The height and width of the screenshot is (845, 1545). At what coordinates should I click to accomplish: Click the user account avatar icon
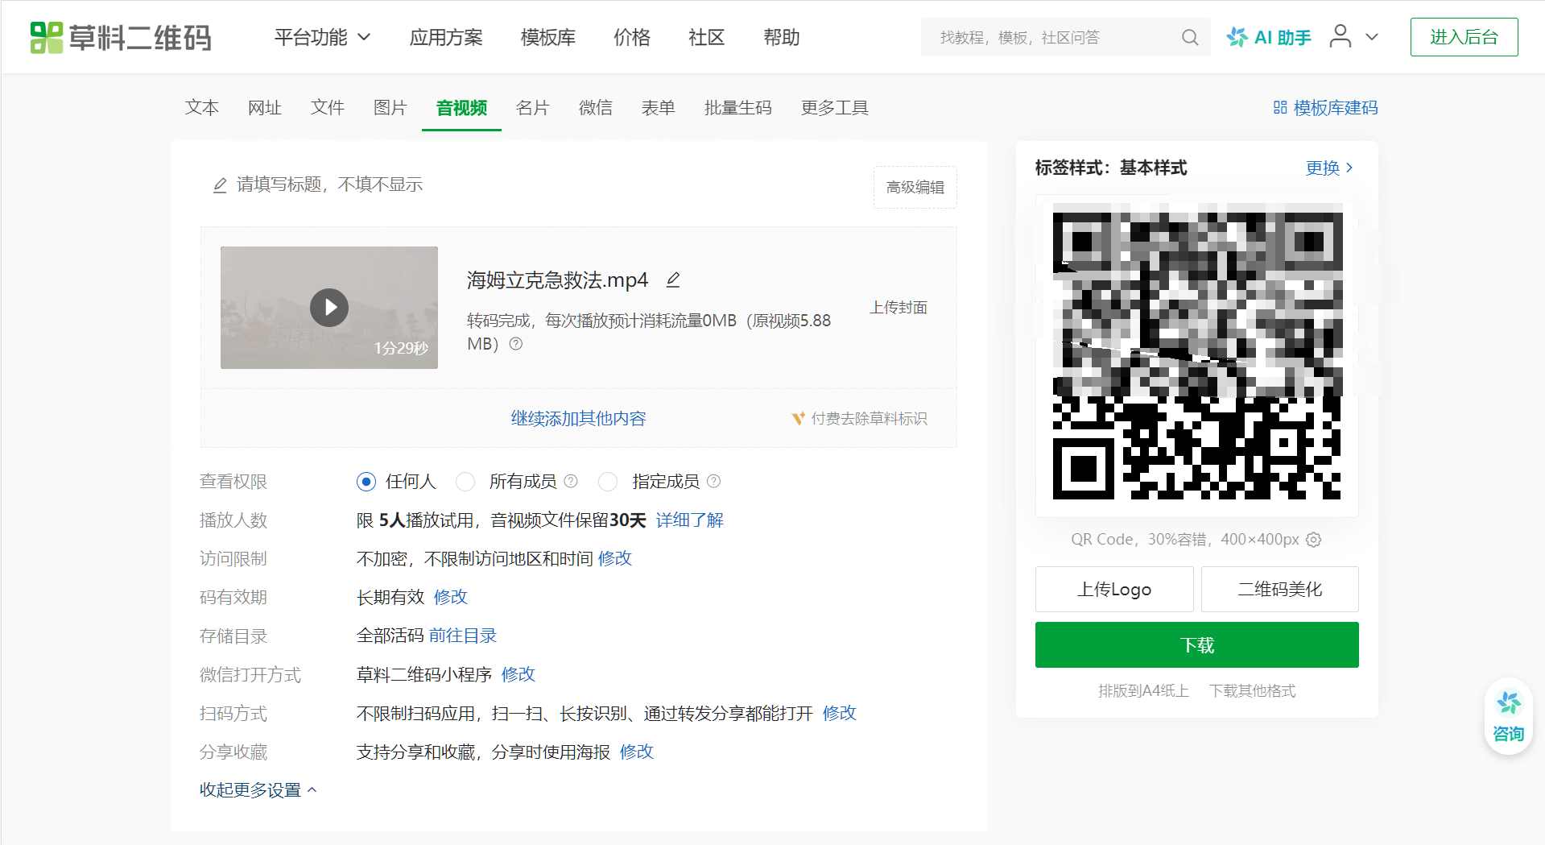tap(1340, 36)
